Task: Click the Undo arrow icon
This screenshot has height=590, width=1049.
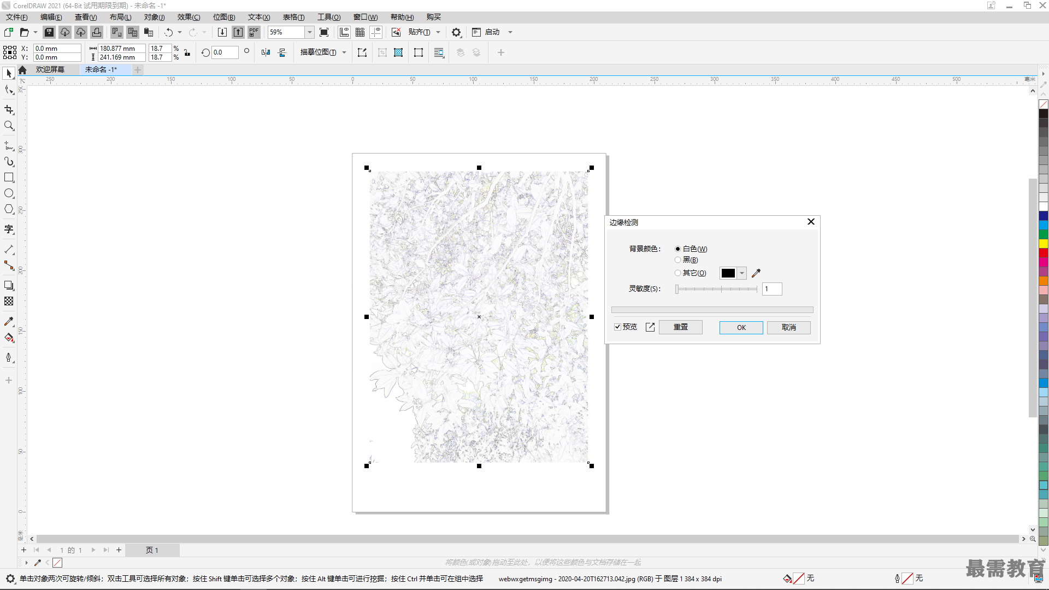Action: pyautogui.click(x=169, y=32)
